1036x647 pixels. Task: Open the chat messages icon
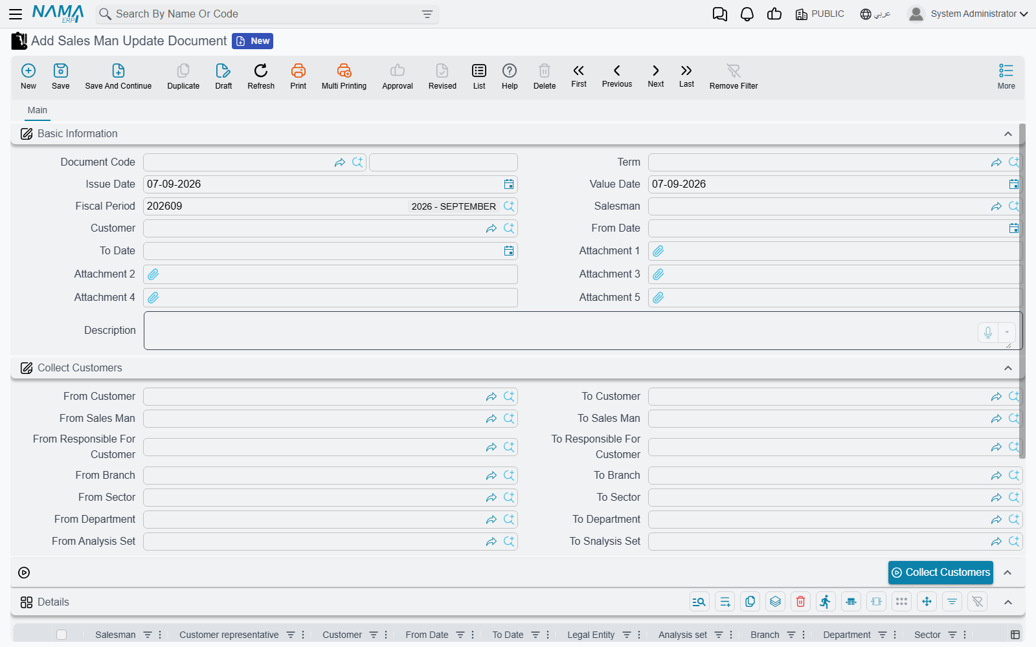point(719,14)
